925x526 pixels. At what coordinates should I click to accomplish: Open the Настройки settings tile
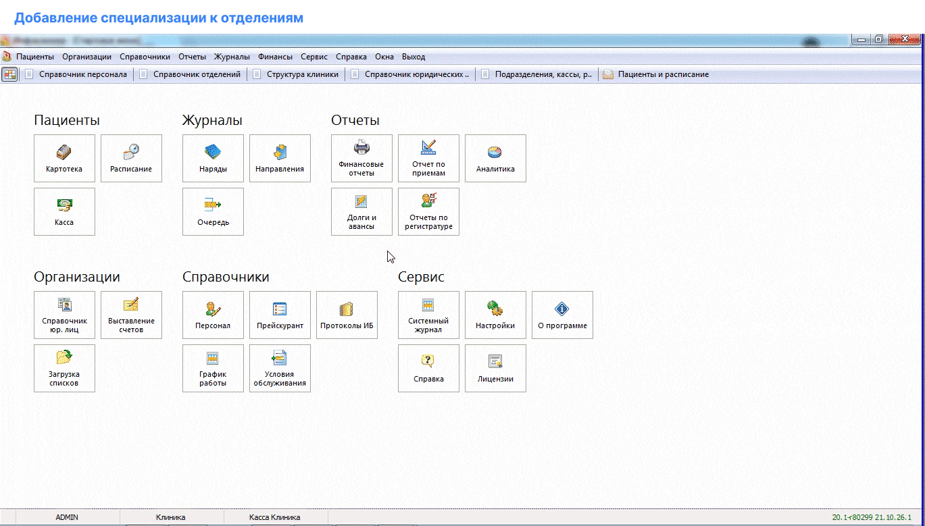(x=495, y=315)
